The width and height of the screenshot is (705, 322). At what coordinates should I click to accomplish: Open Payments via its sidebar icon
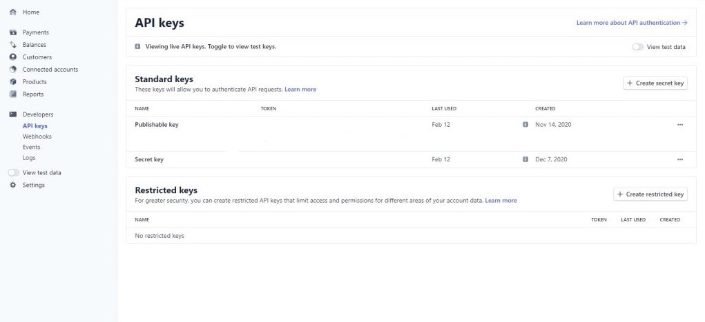click(13, 32)
